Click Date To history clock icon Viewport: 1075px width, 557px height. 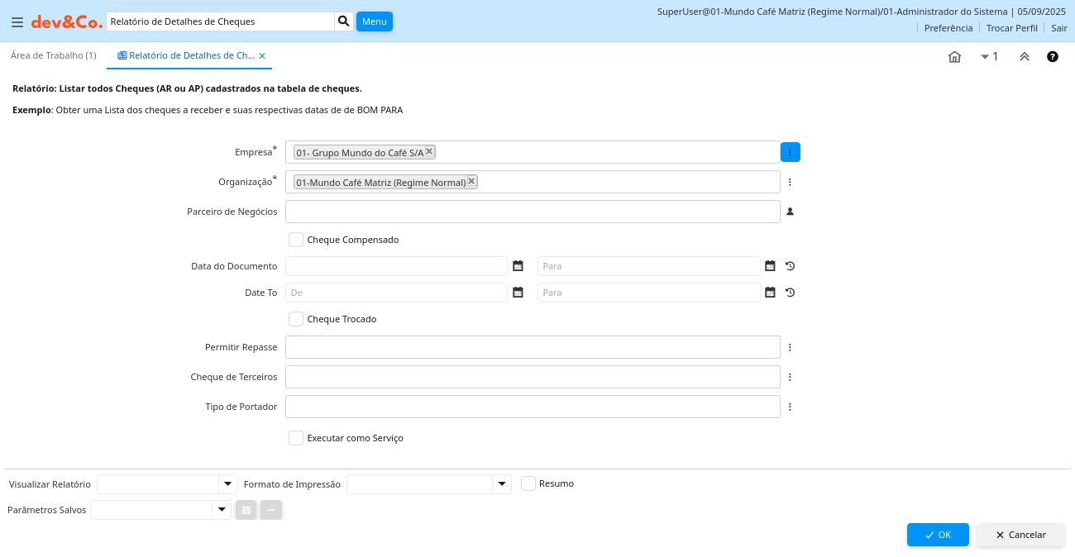pos(790,293)
